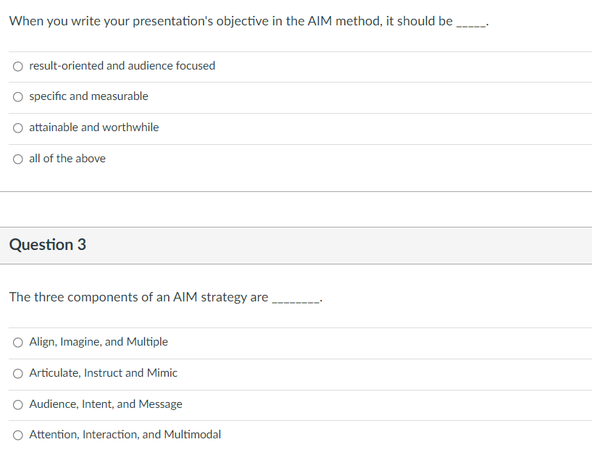Click the radio circle beside "Align, Imagine, and Multiple"

17,341
